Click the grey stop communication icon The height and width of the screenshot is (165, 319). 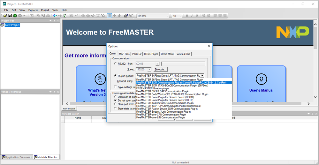click(20, 16)
